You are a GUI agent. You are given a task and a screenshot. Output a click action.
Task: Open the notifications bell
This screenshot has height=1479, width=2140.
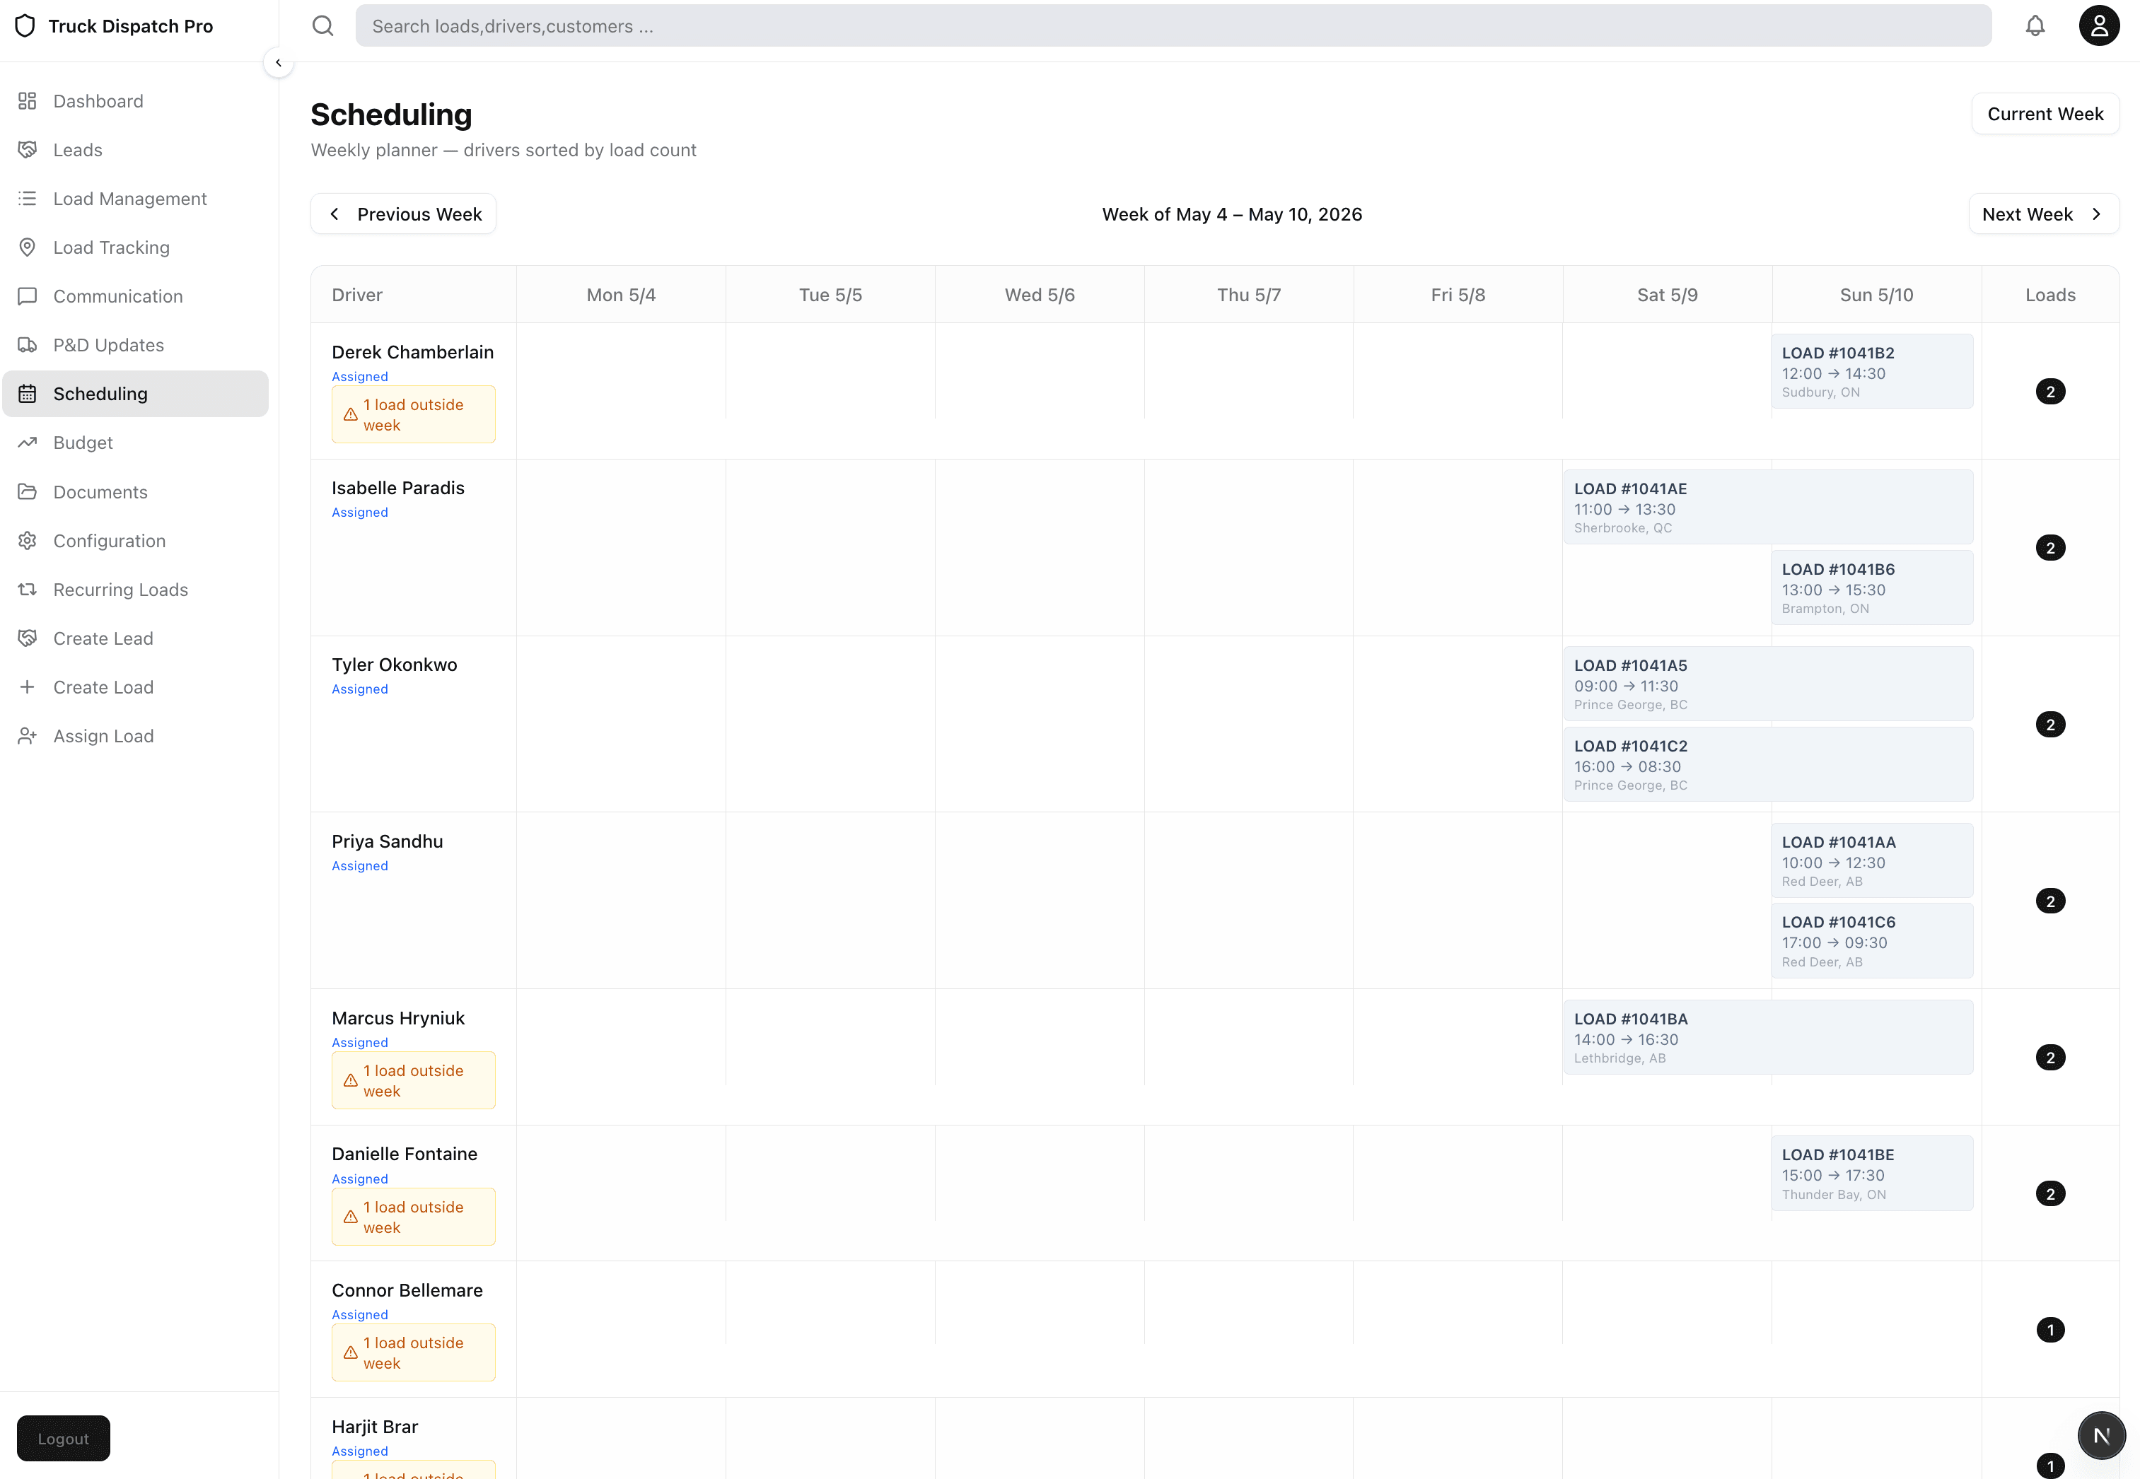[x=2035, y=26]
